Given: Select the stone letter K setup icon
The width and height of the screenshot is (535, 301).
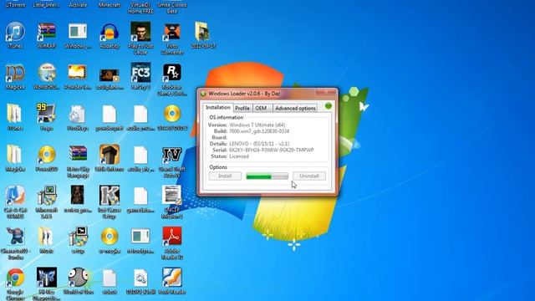Looking at the screenshot, I should [110, 196].
